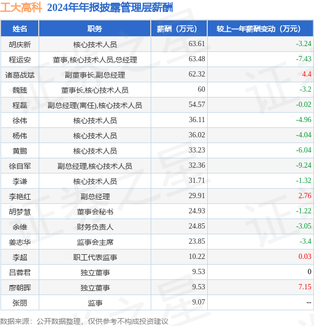Viewport: 314px width, 326px height.
Task: Click 财务负责人 position cell
Action: point(95,227)
